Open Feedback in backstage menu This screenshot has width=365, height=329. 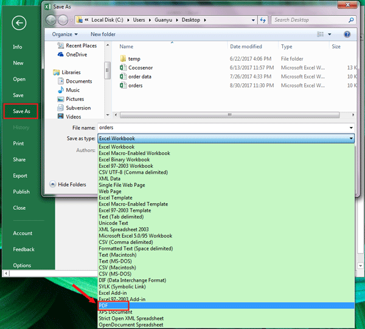(24, 249)
